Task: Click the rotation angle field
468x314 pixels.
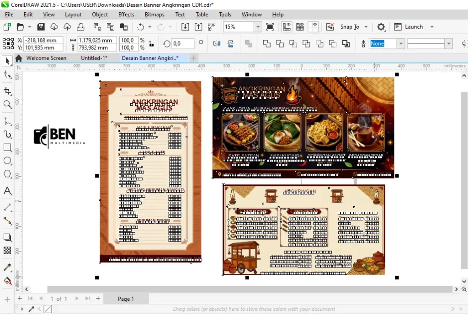Action: (x=182, y=44)
